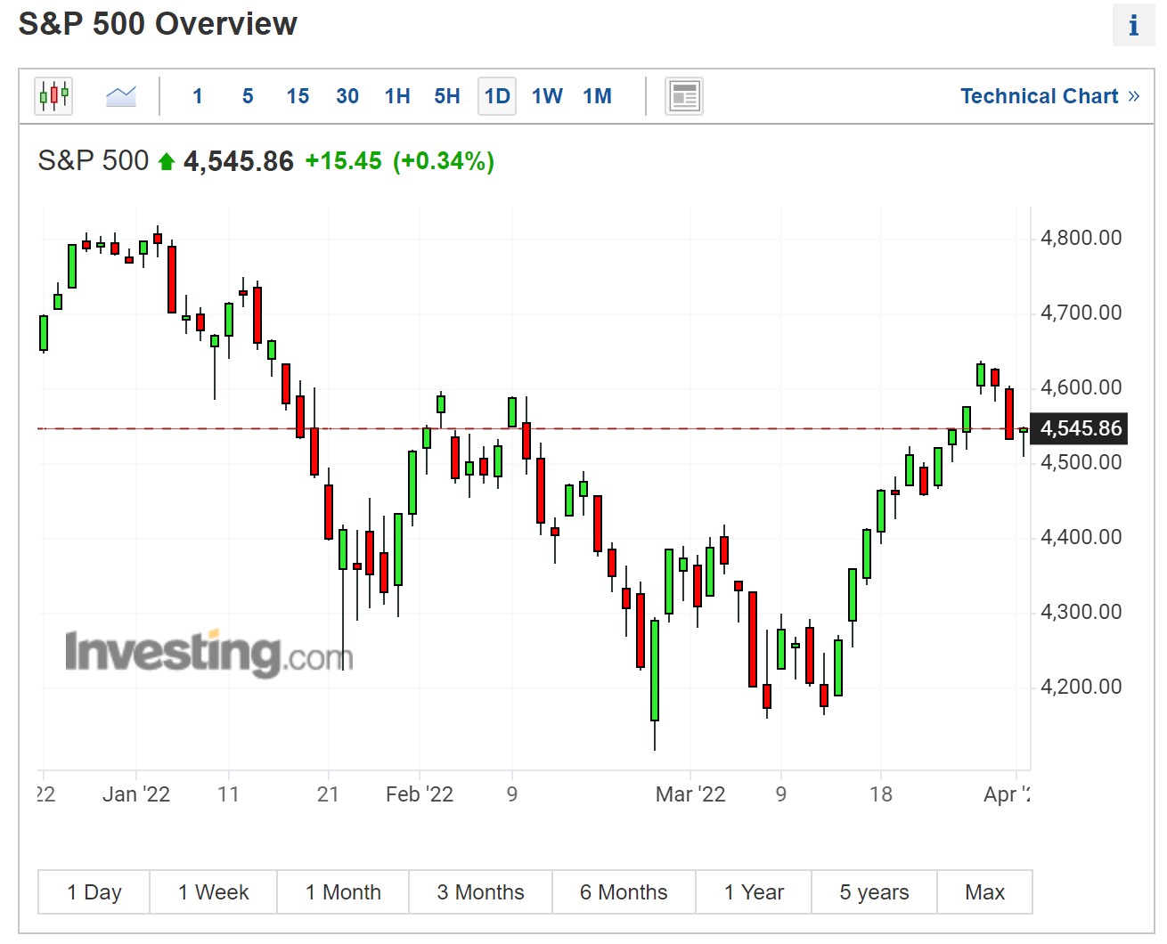The image size is (1167, 944).
Task: Set interval to 1H
Action: [x=397, y=96]
